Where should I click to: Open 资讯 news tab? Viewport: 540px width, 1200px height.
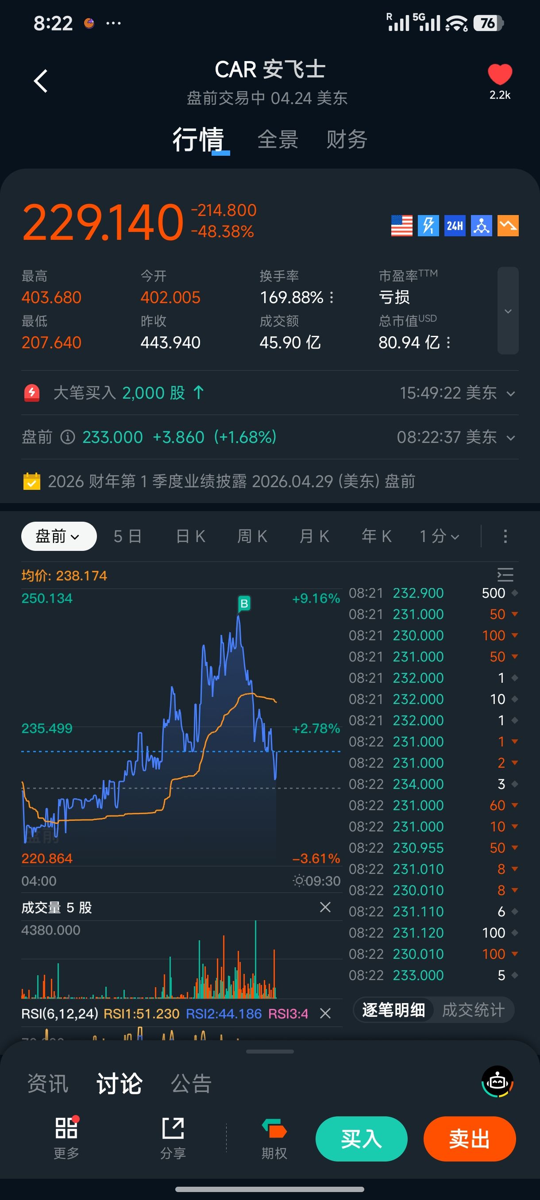coord(48,1083)
